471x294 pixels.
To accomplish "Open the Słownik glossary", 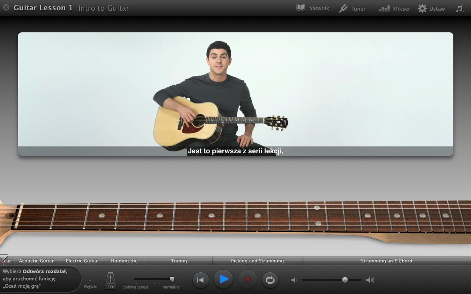I will tap(312, 8).
